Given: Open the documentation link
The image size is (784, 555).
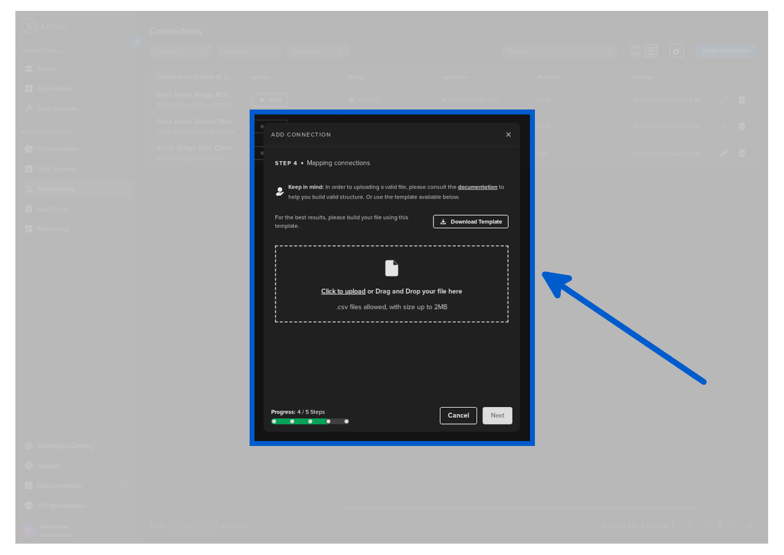Looking at the screenshot, I should point(477,187).
